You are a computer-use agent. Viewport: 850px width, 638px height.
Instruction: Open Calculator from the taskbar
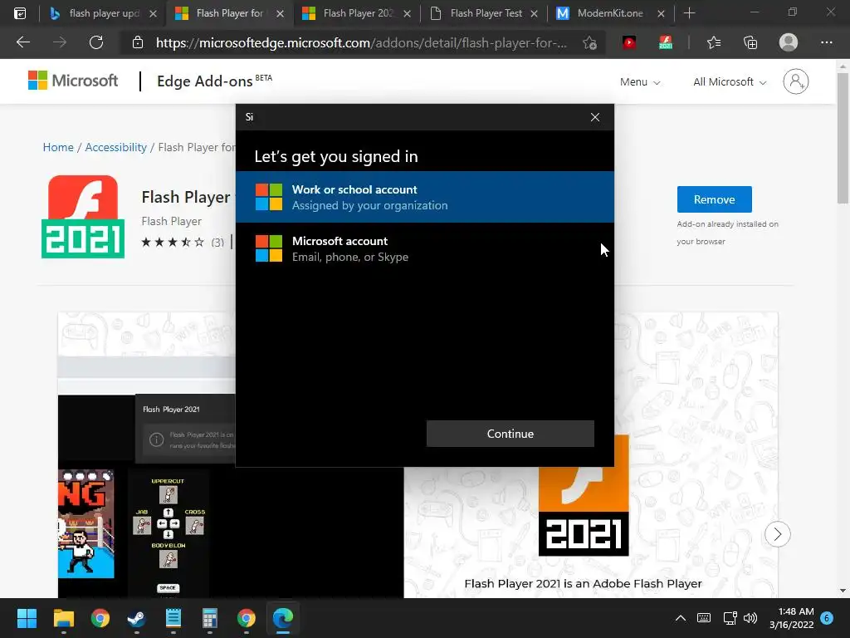pyautogui.click(x=210, y=618)
